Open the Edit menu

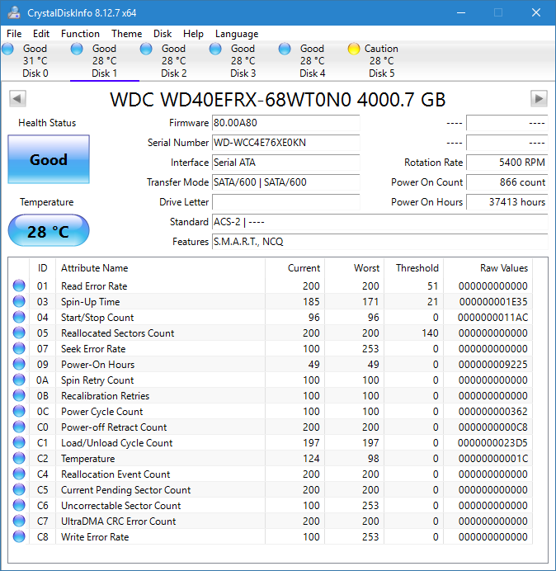click(41, 34)
